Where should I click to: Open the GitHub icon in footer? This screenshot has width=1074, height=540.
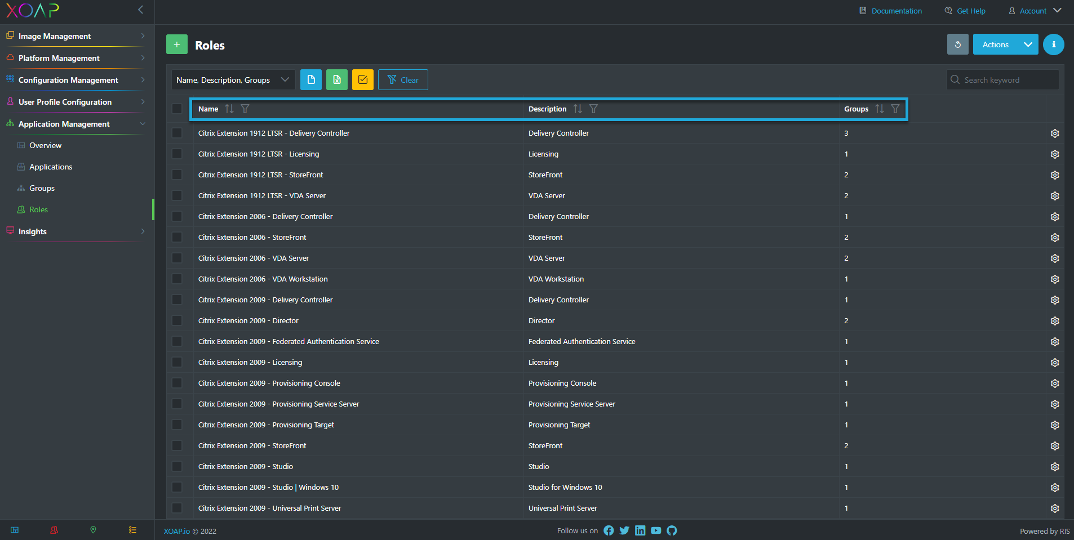[x=672, y=530]
